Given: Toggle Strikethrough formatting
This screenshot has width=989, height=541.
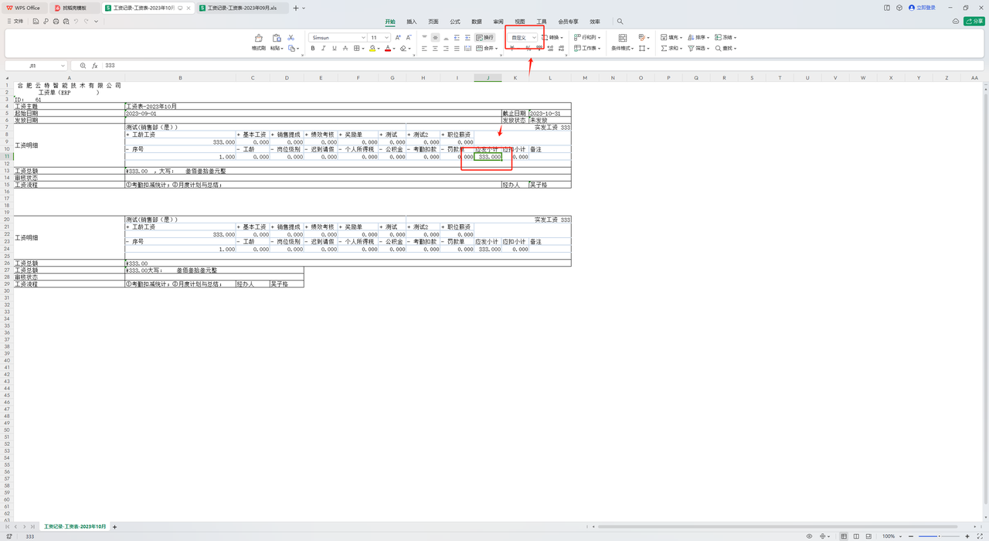Looking at the screenshot, I should tap(345, 49).
